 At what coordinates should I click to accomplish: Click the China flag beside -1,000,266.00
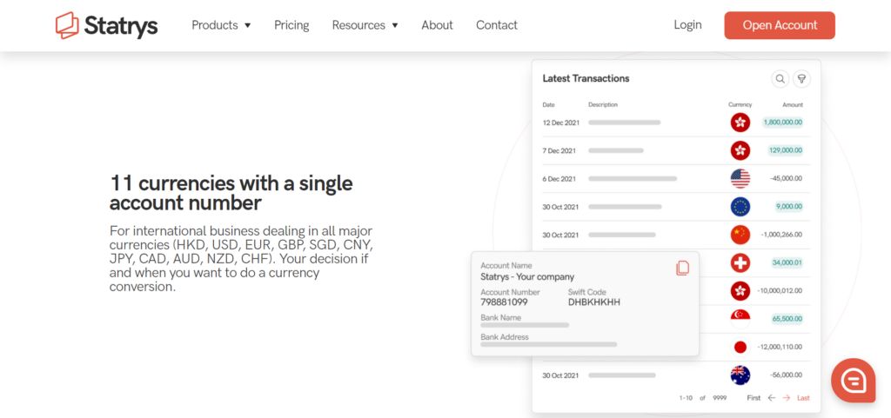tap(740, 235)
